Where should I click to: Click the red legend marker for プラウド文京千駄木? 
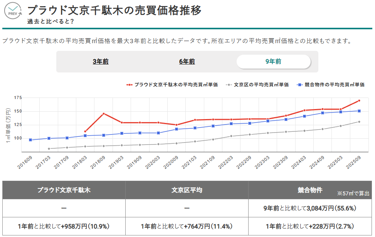129,85
